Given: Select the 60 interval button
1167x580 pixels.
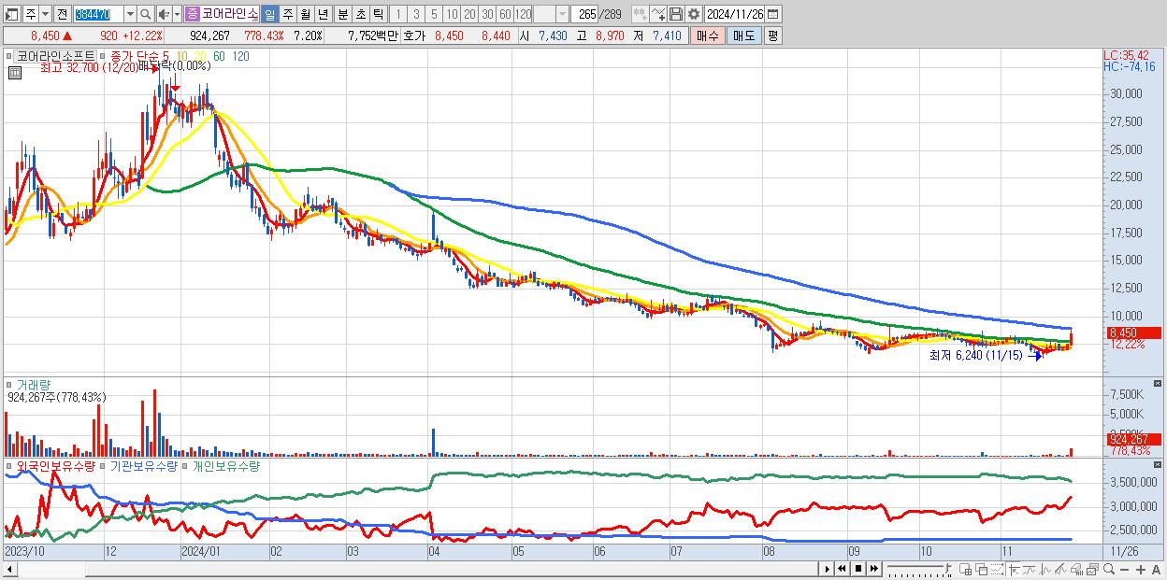Looking at the screenshot, I should 505,14.
